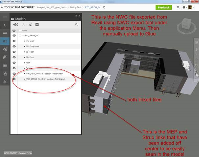This screenshot has width=199, height=157.
Task: Toggle visibility of Roof level
Action: [x=14, y=62]
